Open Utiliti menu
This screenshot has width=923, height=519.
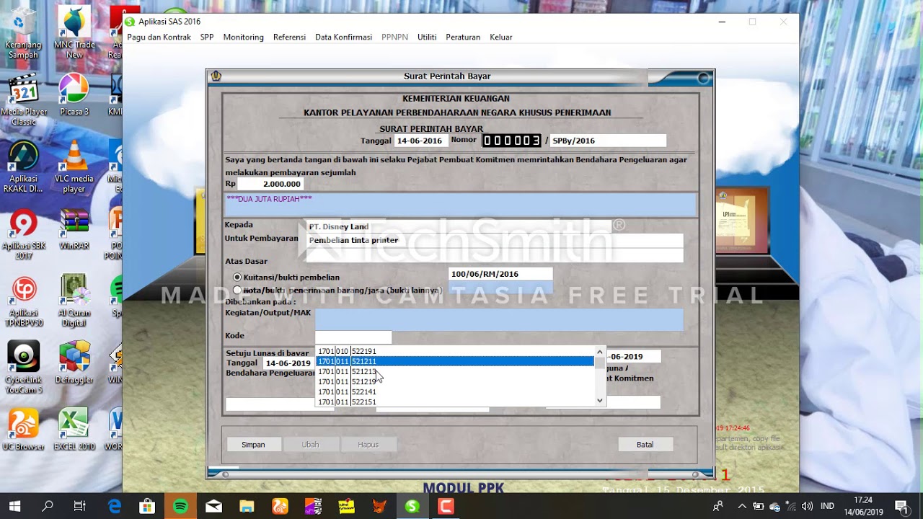pos(427,37)
